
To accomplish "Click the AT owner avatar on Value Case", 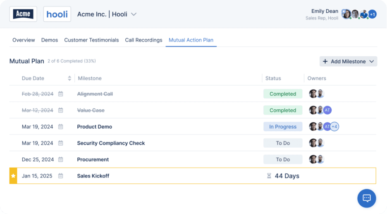I will (327, 110).
